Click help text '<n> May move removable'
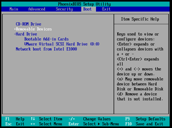The image size is (172, 128). pos(140,79)
